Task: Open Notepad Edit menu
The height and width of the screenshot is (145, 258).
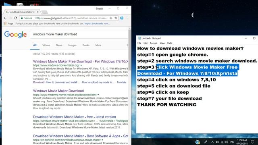Action: click(x=146, y=43)
